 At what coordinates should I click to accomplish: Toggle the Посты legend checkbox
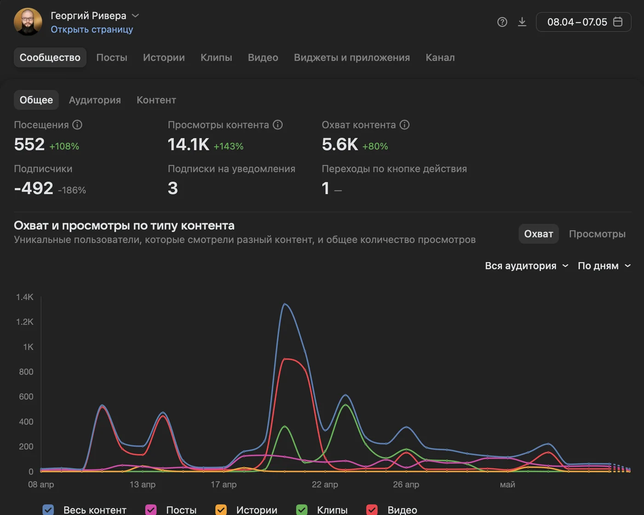pos(151,510)
